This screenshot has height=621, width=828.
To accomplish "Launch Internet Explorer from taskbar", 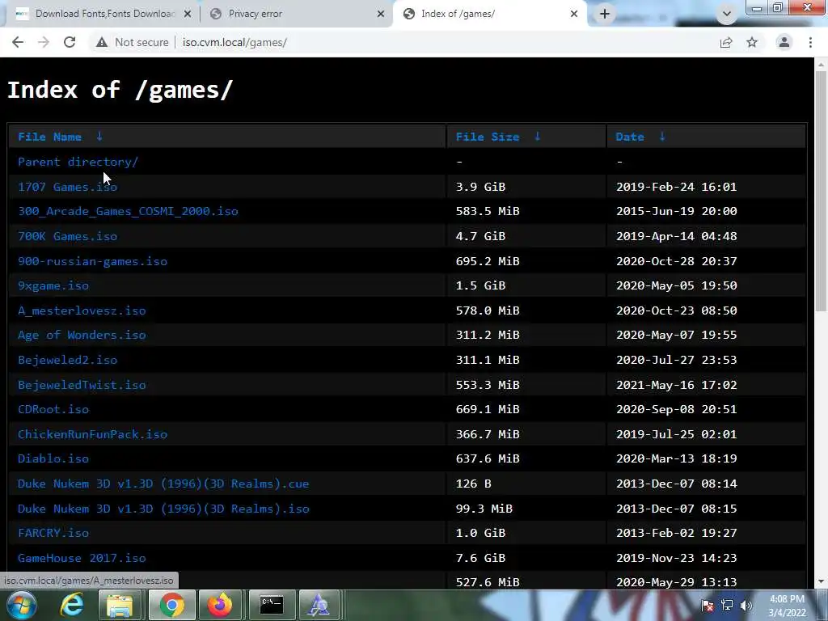I will 71,605.
